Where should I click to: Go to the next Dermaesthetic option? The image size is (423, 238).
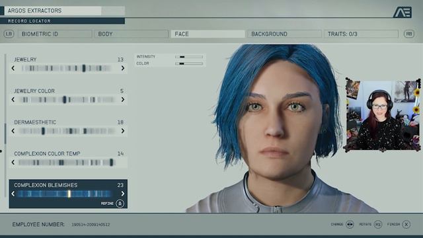click(x=123, y=131)
